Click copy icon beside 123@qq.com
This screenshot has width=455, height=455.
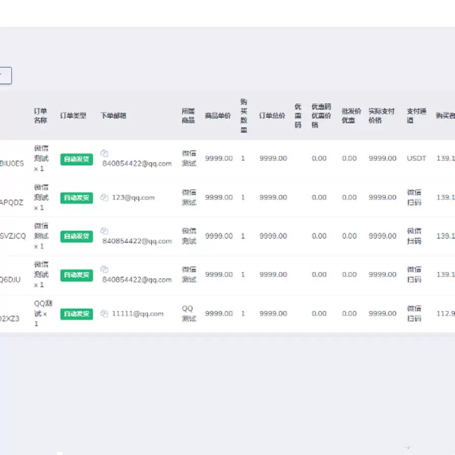(x=104, y=197)
